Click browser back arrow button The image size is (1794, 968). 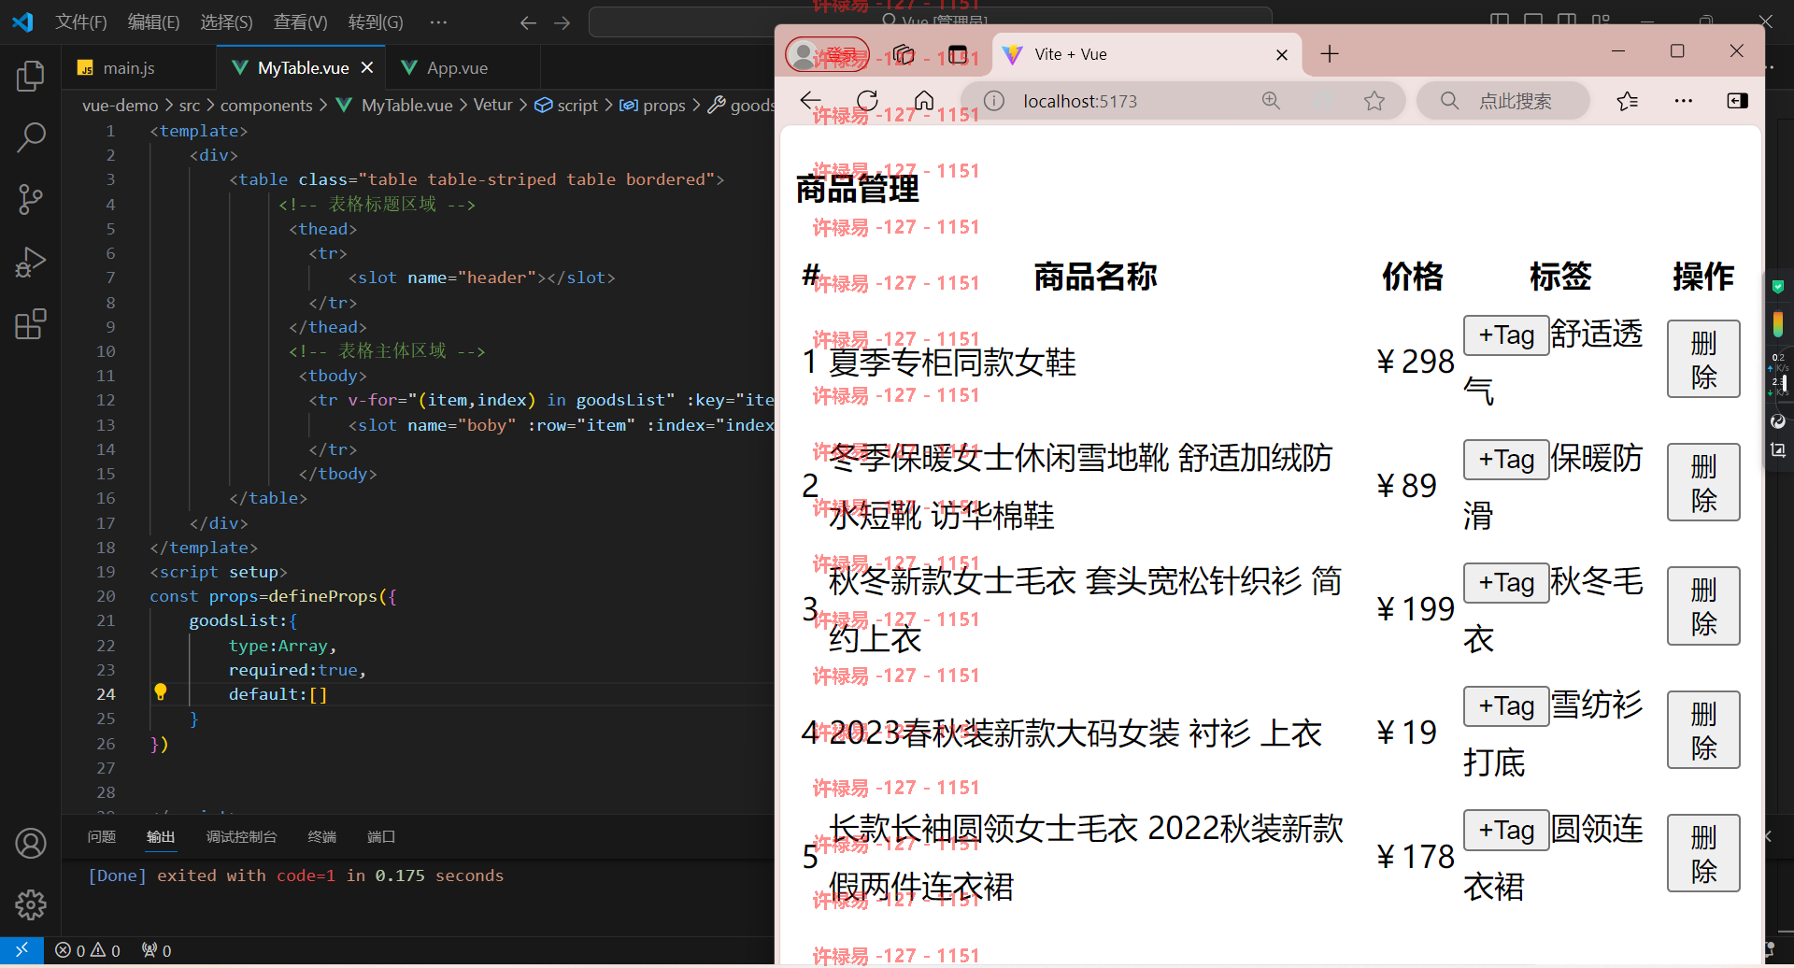(810, 100)
